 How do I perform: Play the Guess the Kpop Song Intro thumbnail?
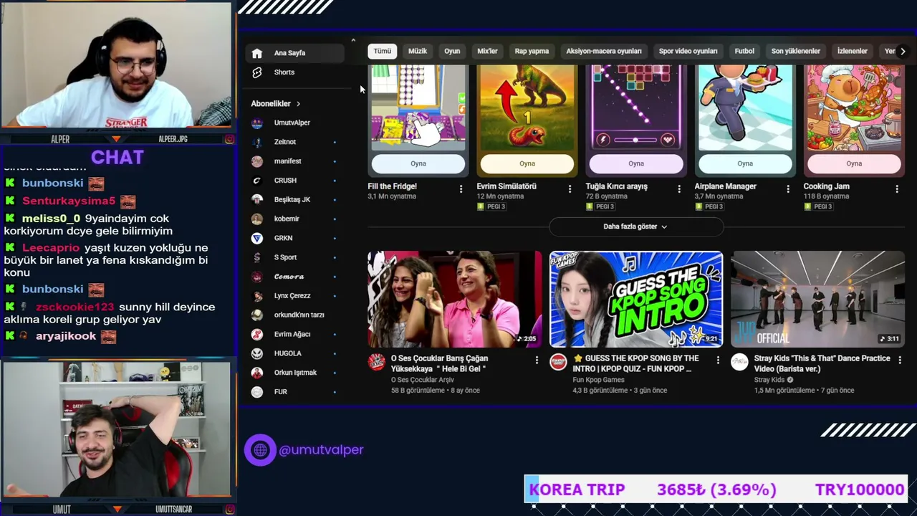(x=636, y=299)
